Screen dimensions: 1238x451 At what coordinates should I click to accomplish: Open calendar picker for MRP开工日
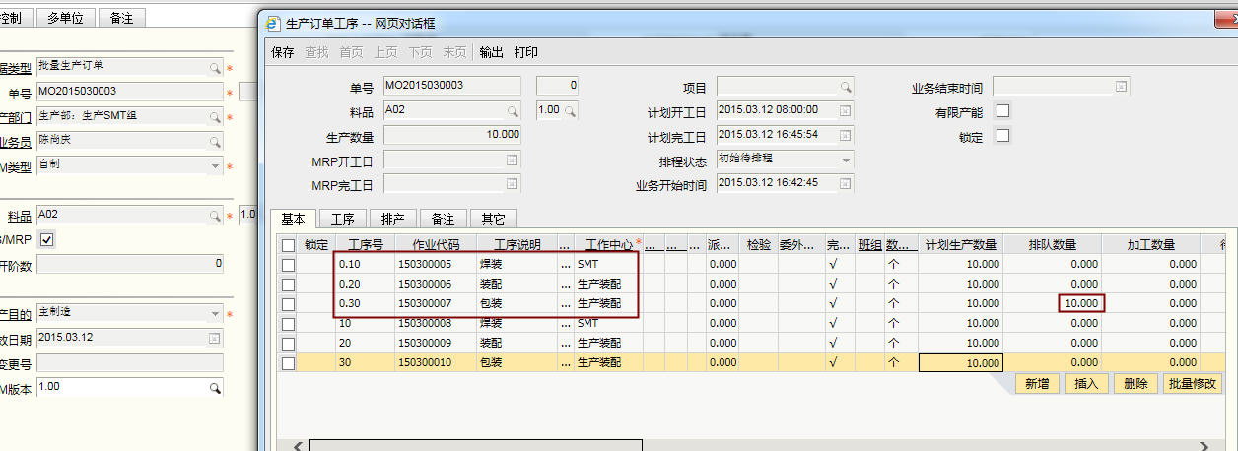512,160
